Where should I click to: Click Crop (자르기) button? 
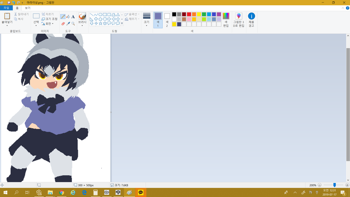47,14
